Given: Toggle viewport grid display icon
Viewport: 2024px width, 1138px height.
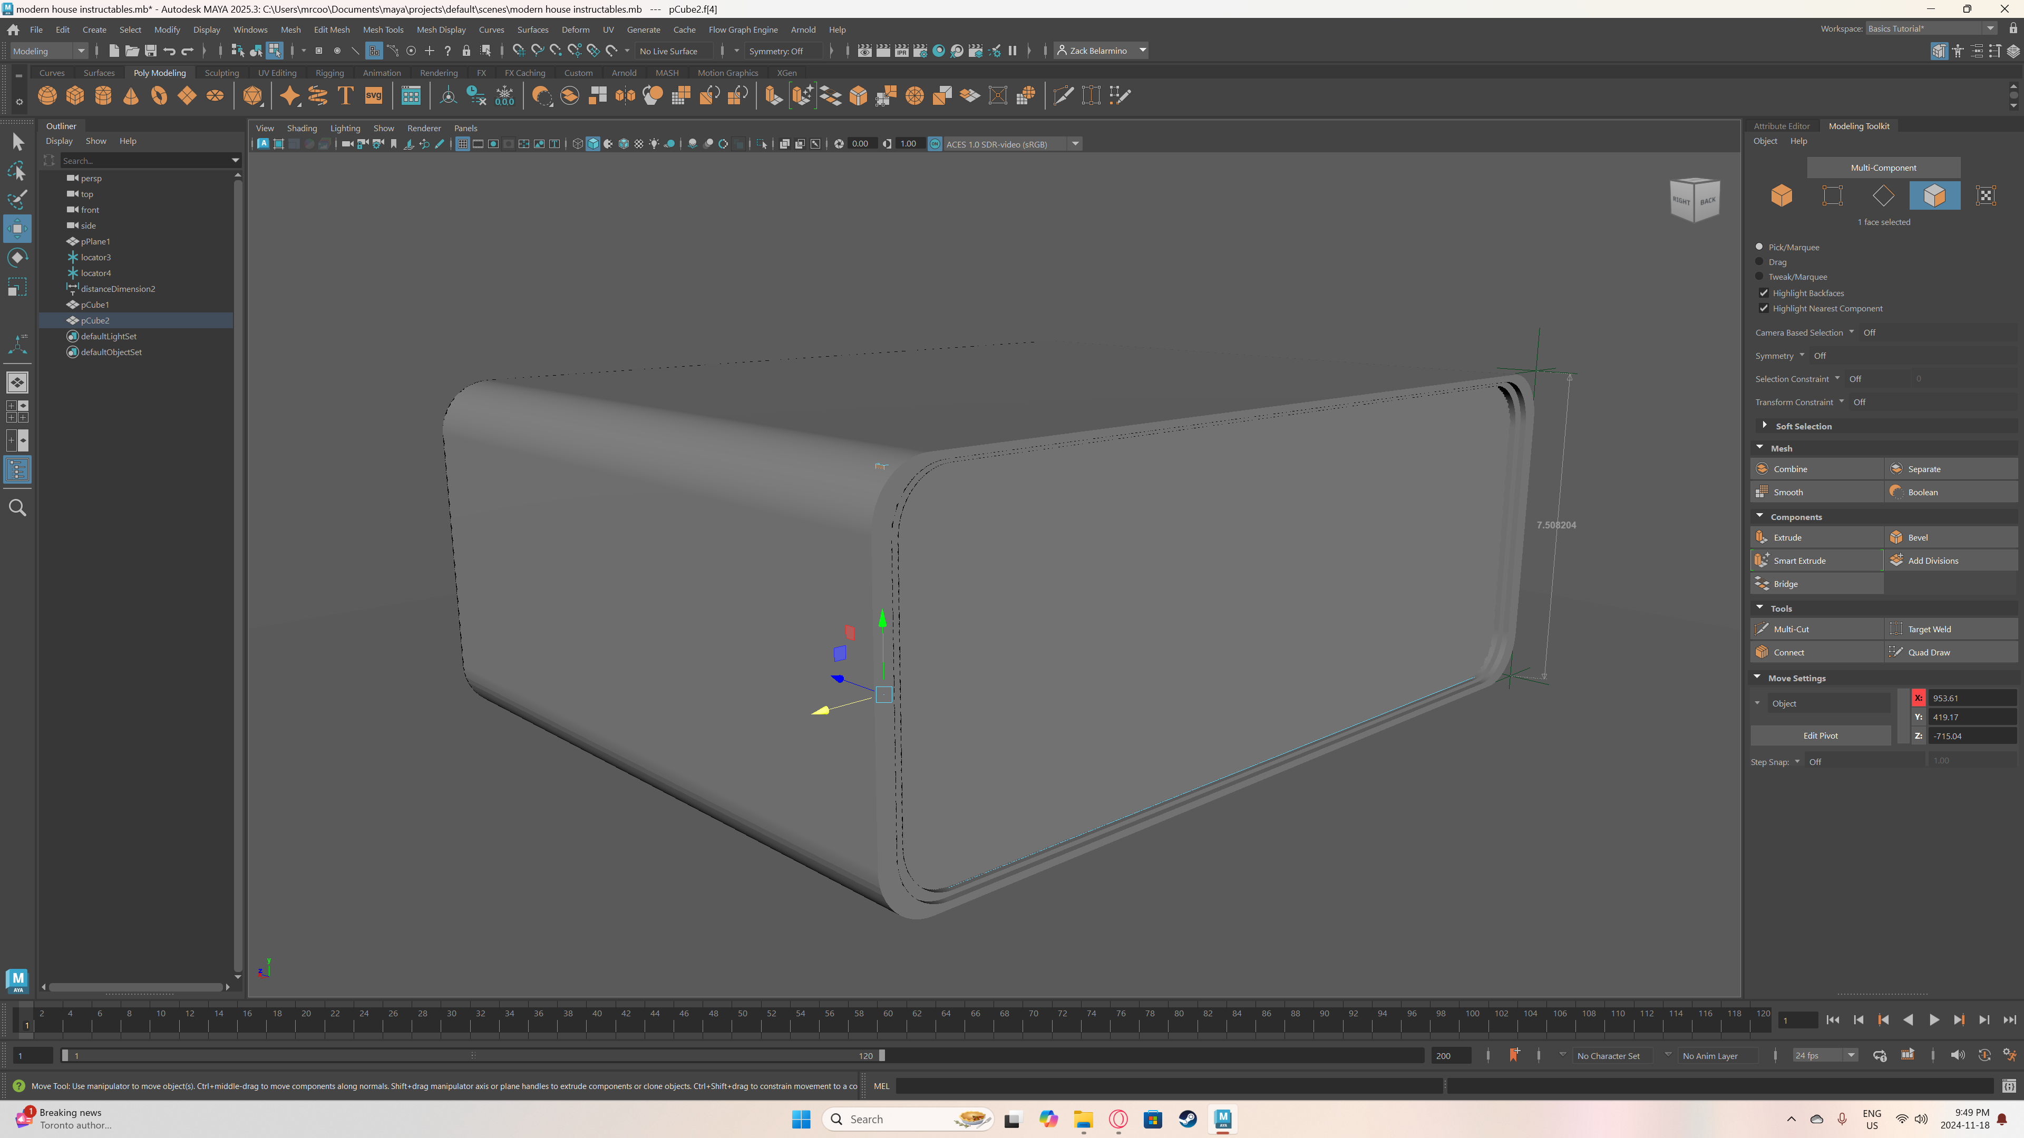Looking at the screenshot, I should 462,144.
